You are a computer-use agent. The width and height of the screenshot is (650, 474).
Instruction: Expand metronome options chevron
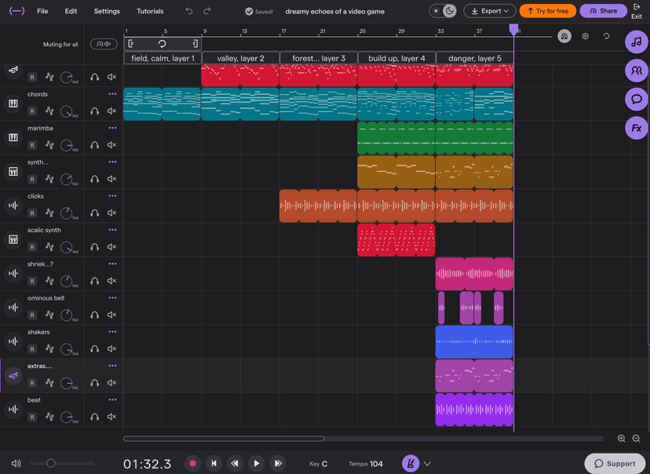[427, 464]
